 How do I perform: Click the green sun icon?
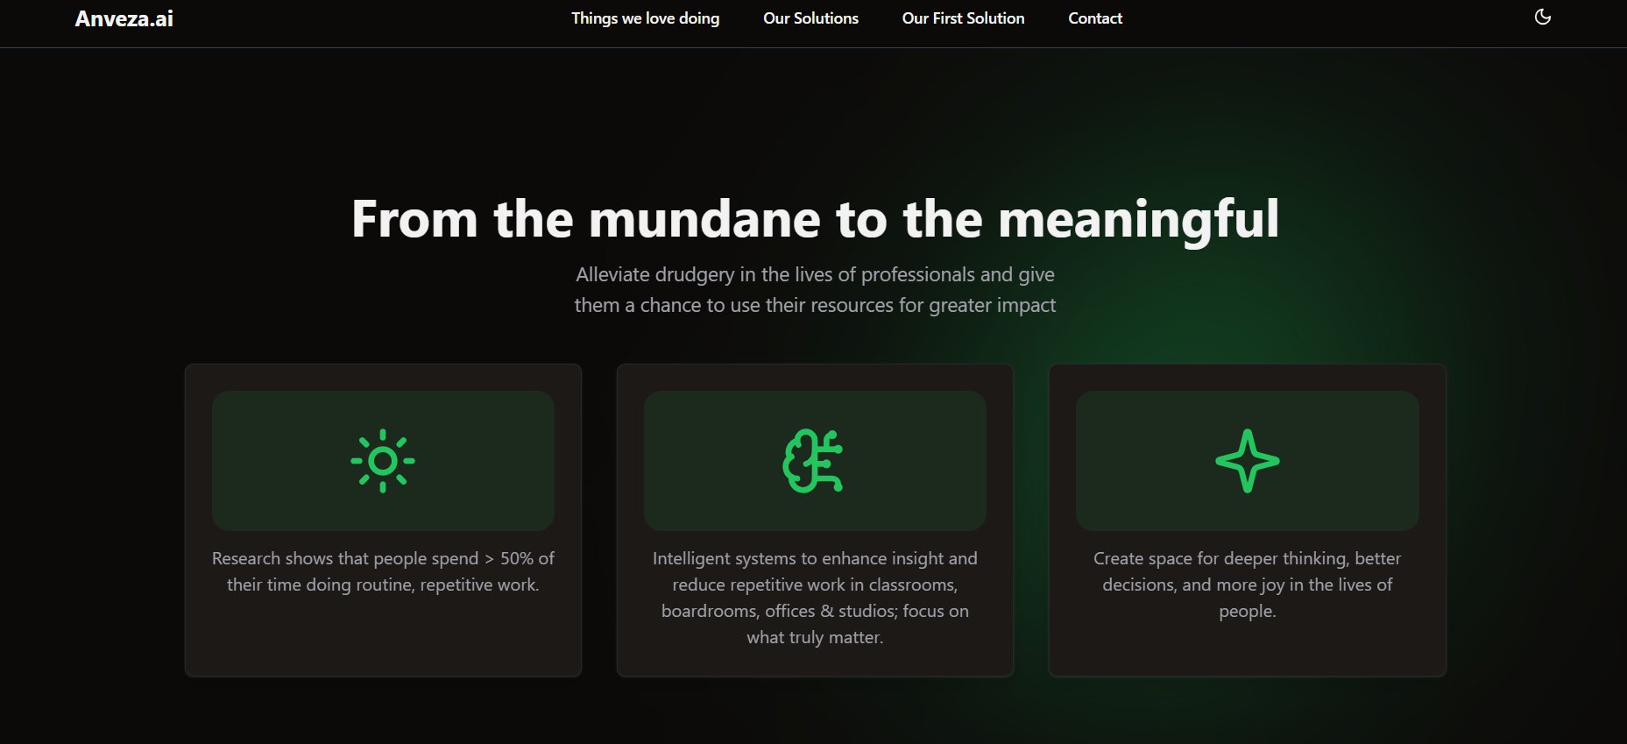[383, 461]
